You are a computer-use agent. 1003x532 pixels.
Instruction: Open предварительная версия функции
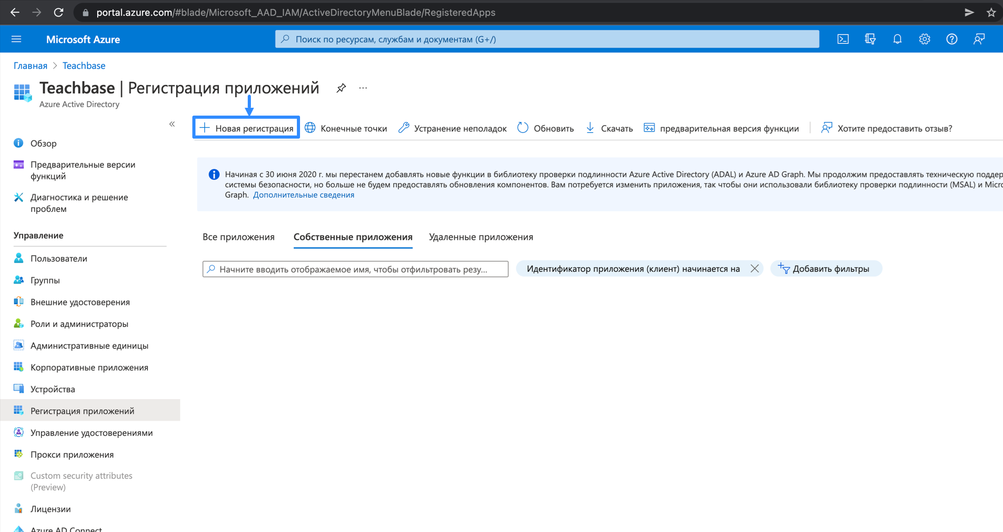point(721,128)
